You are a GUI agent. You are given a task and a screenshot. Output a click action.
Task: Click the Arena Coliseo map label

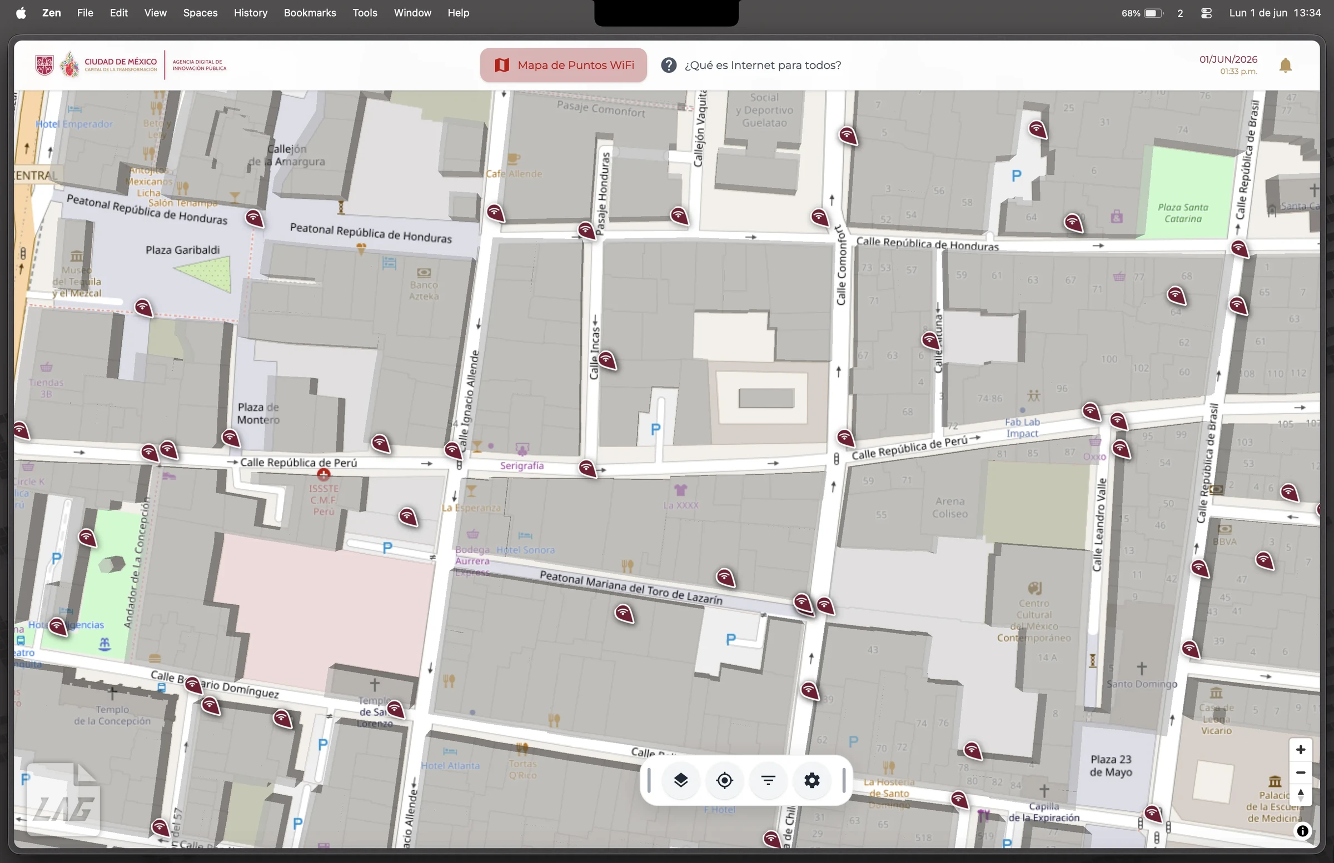(949, 508)
